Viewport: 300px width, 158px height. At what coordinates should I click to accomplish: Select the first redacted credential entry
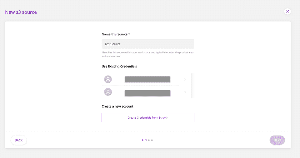tap(147, 79)
